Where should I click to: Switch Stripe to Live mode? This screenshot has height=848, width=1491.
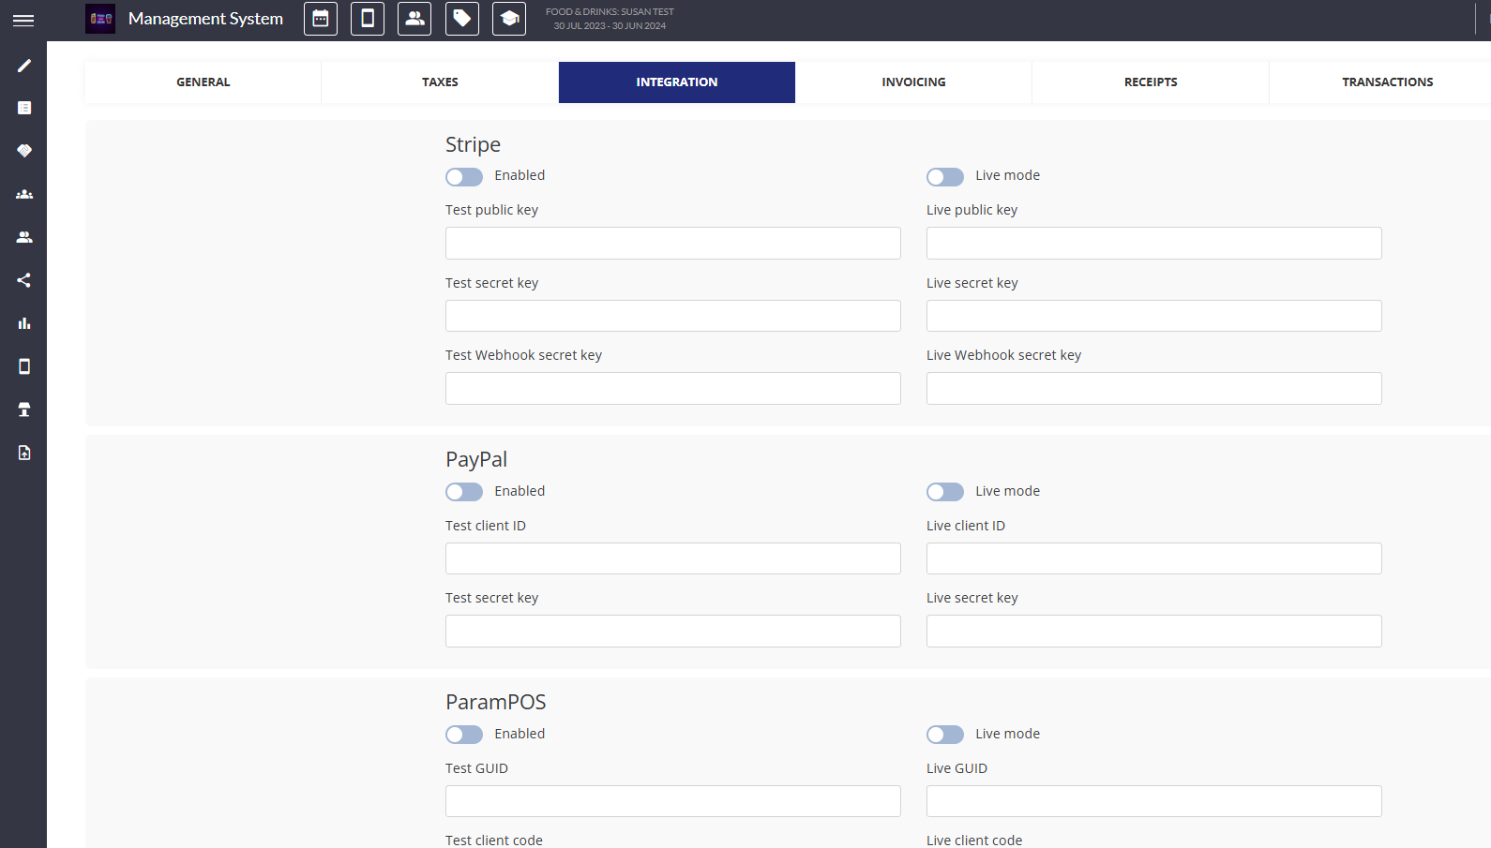point(944,177)
